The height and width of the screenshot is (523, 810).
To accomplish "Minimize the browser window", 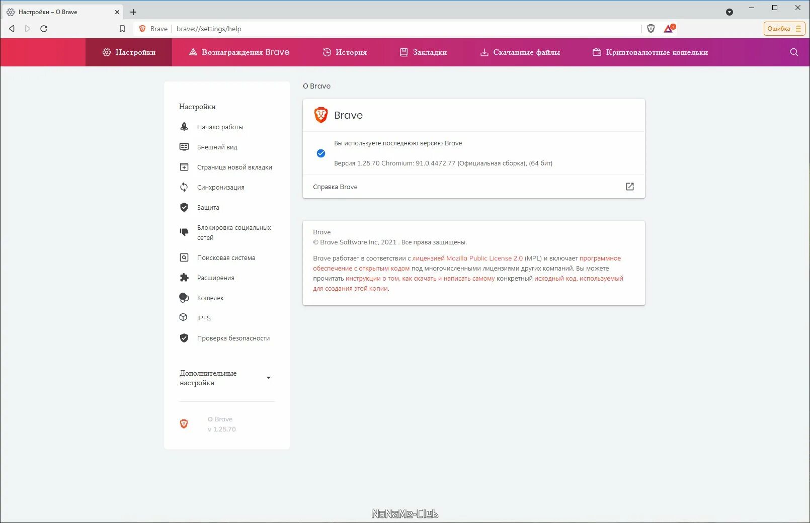I will pos(752,8).
